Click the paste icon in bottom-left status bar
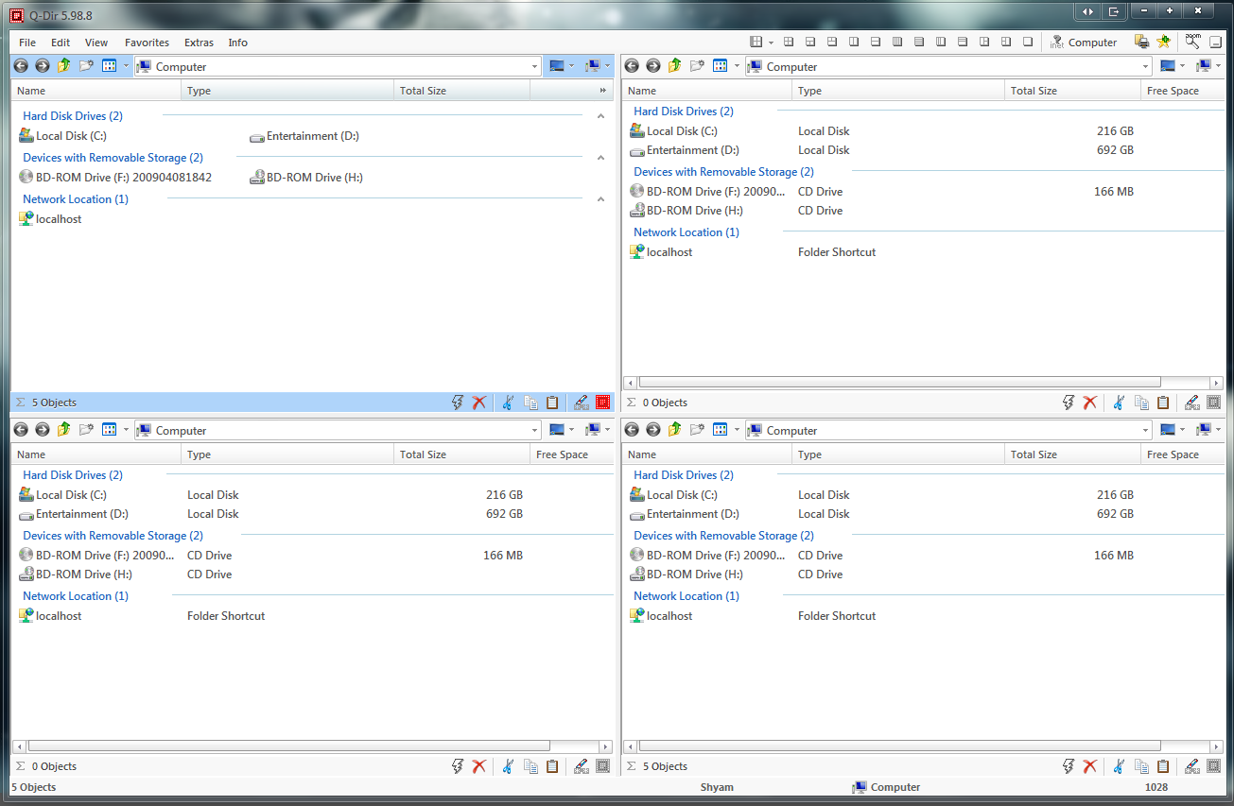The image size is (1234, 806). tap(552, 766)
